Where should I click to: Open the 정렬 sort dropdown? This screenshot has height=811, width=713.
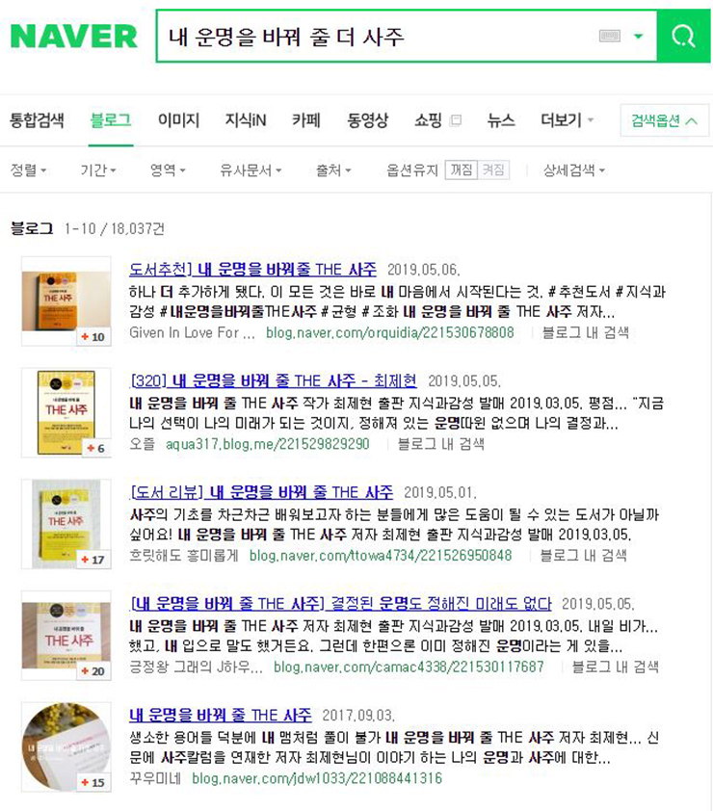click(x=29, y=170)
